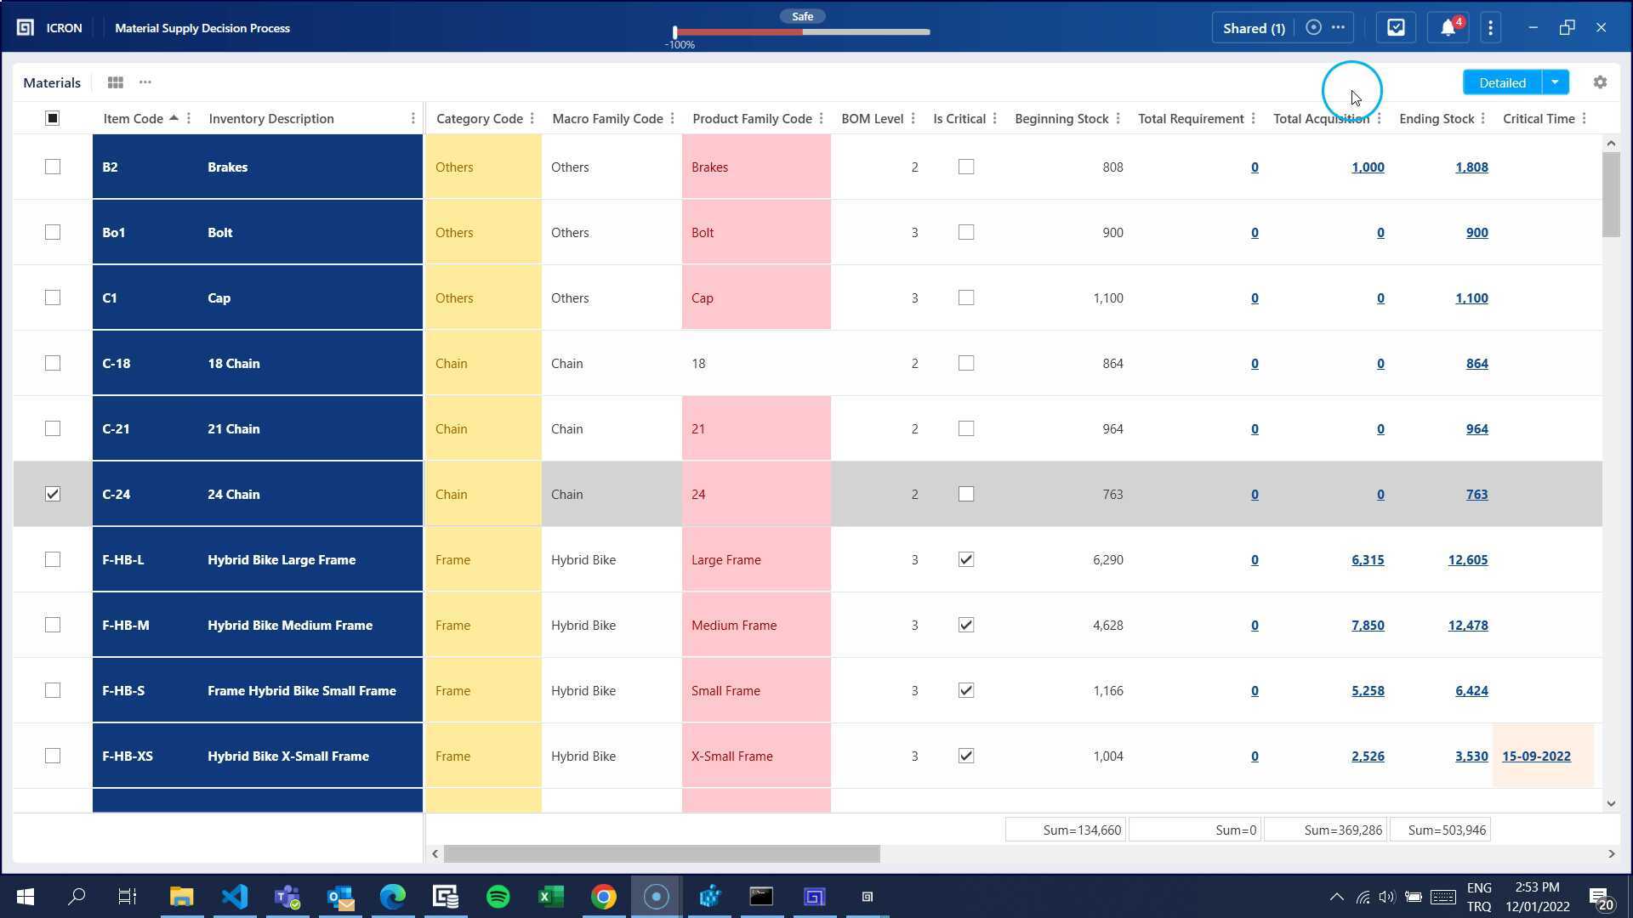
Task: Open Item Code column options menu
Action: pyautogui.click(x=189, y=119)
